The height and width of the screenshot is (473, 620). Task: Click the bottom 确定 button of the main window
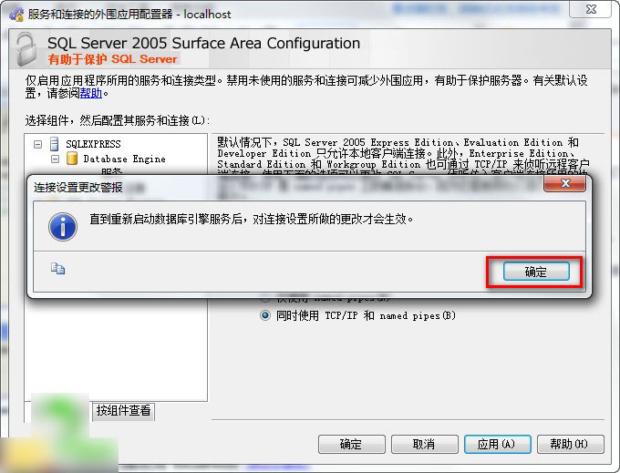(352, 444)
